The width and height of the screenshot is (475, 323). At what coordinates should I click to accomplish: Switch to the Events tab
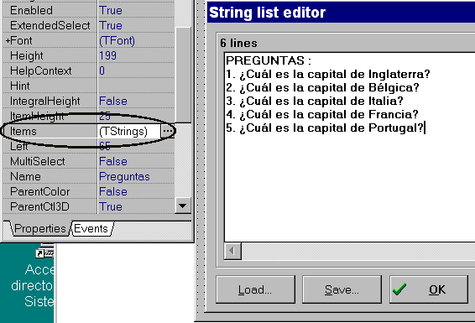tap(91, 229)
